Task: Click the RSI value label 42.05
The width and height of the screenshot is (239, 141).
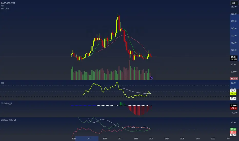Action: pos(233,91)
